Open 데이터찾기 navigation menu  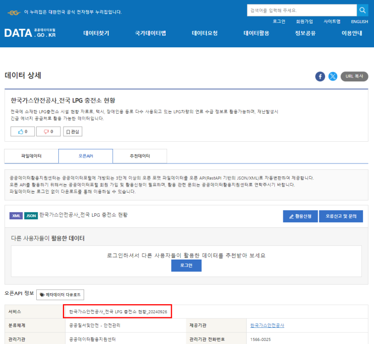coord(96,33)
